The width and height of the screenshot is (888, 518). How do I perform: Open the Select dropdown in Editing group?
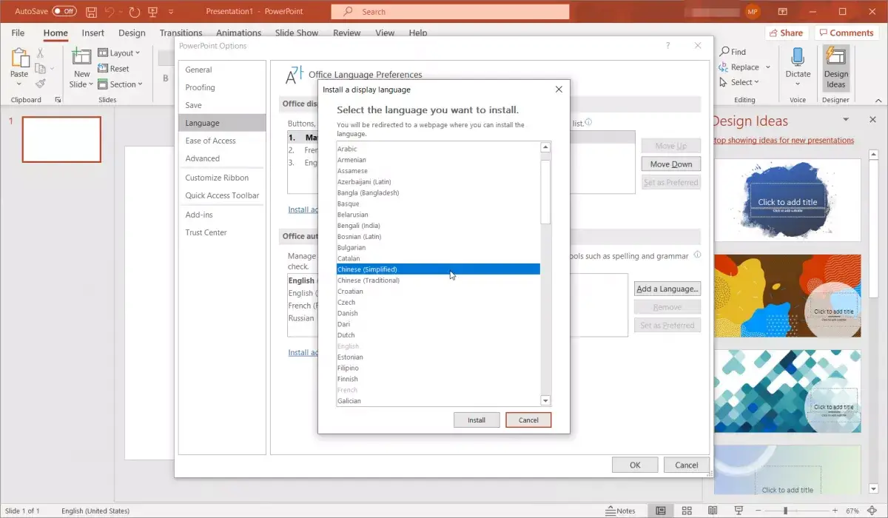click(741, 83)
